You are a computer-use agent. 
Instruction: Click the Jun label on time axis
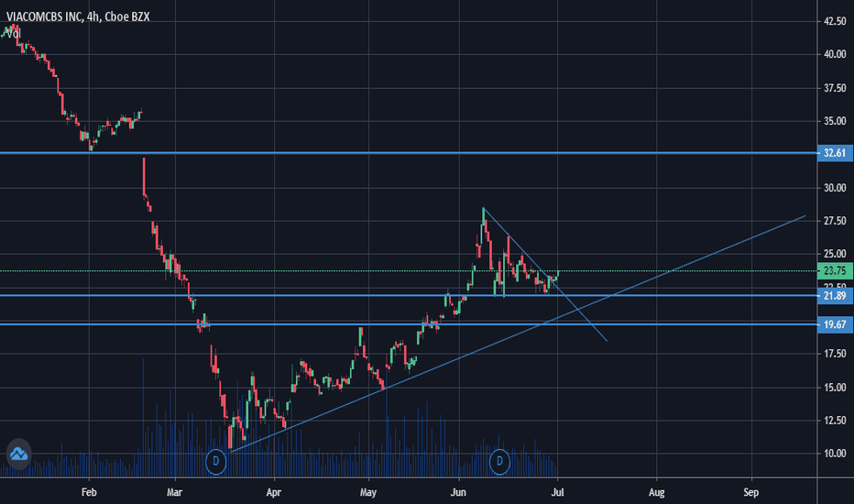(x=458, y=493)
